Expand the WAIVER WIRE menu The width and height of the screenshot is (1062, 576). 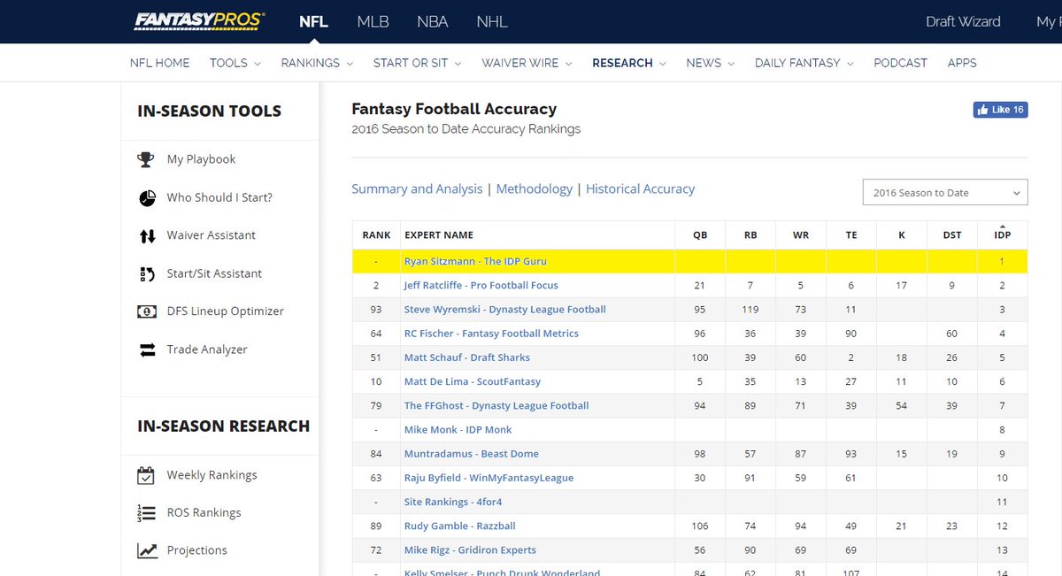(527, 63)
